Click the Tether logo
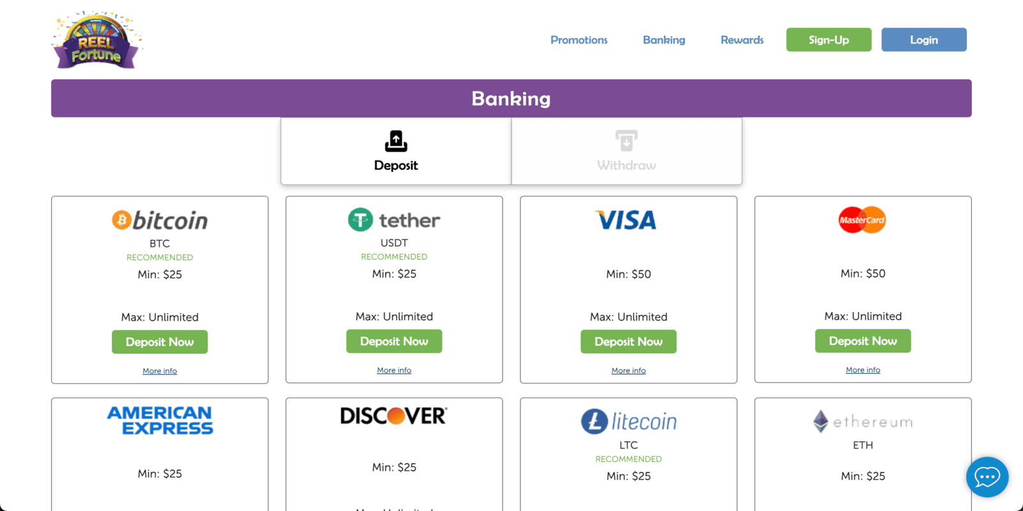The width and height of the screenshot is (1023, 511). (394, 220)
